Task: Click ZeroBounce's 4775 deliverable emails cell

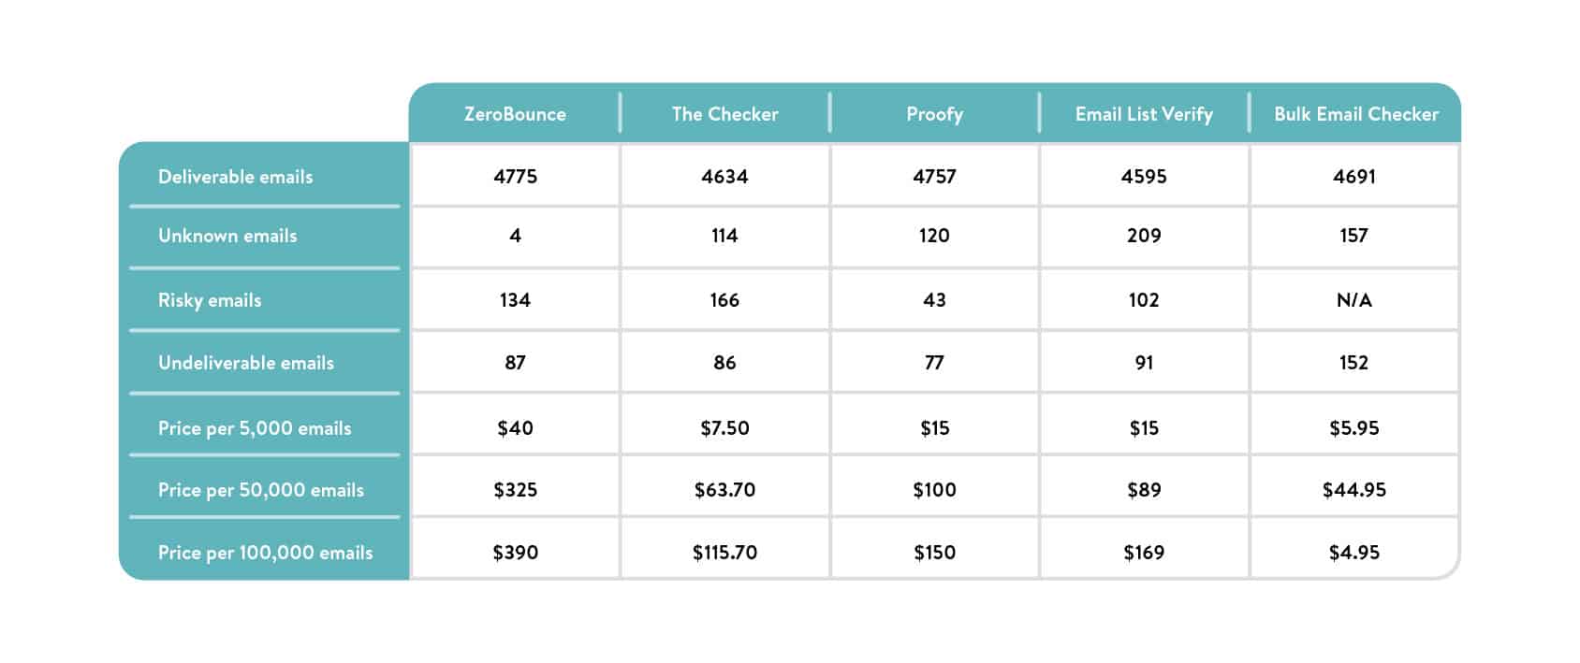Action: click(x=515, y=177)
